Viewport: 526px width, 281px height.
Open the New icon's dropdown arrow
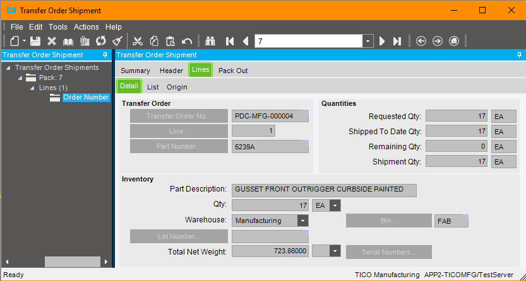pyautogui.click(x=24, y=41)
